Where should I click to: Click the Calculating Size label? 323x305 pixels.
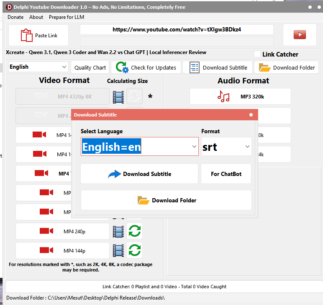[x=127, y=81]
